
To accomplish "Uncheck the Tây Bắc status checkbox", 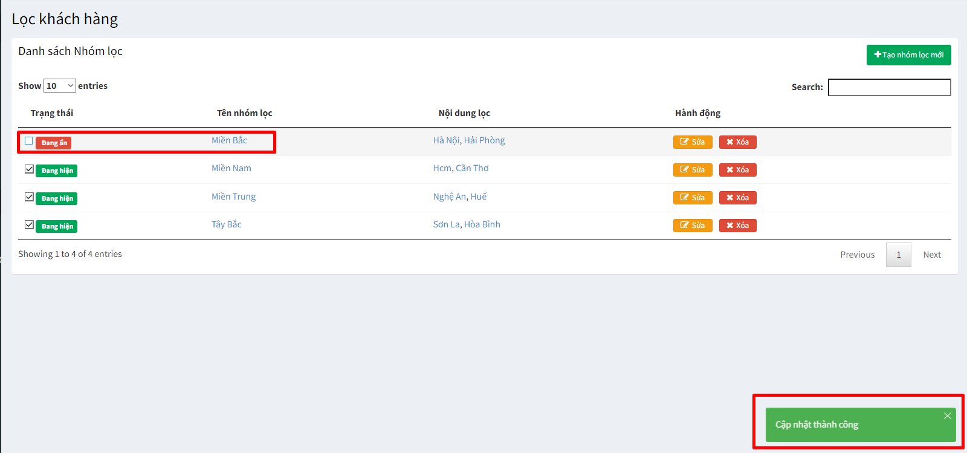I will pos(29,224).
